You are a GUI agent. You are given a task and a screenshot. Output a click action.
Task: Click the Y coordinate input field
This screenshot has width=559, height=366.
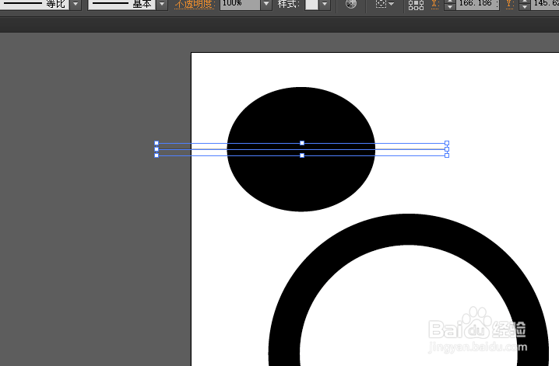[545, 4]
